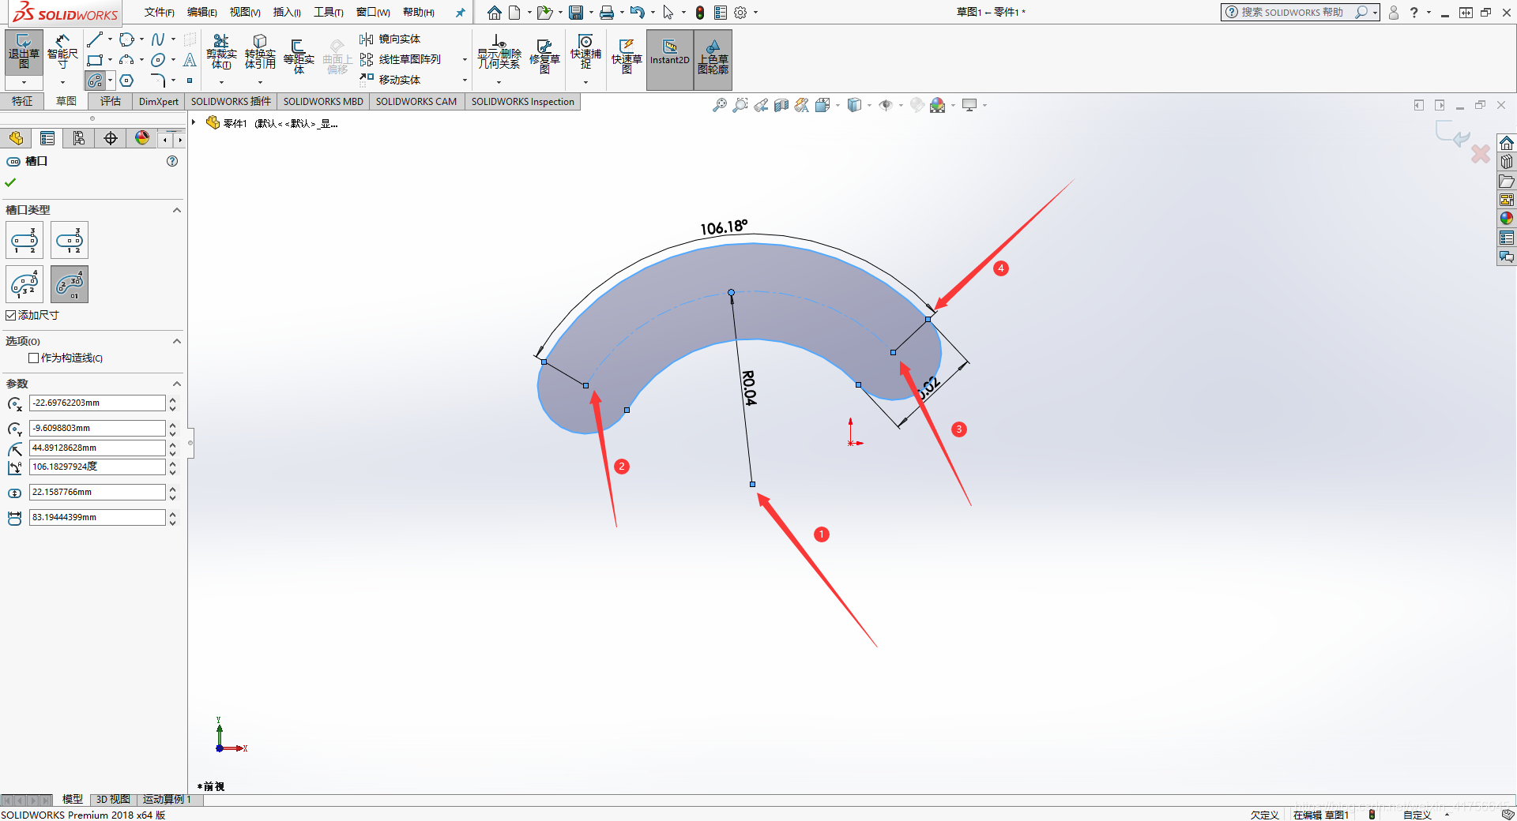Click the Convert Entities (转换实体引用) tool
Viewport: 1517px width, 821px height.
pyautogui.click(x=260, y=52)
